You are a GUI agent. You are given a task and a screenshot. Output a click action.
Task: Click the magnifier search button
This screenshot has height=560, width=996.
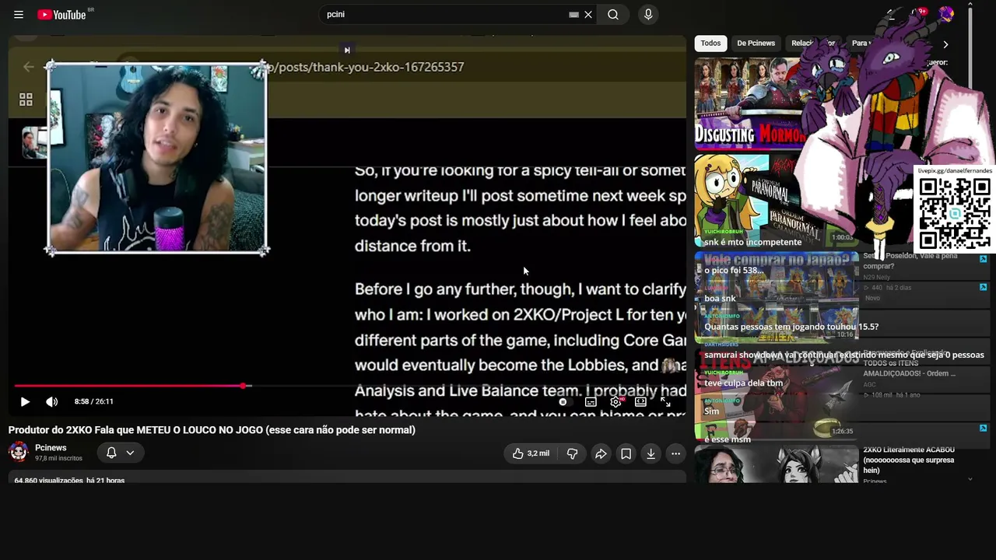point(613,15)
